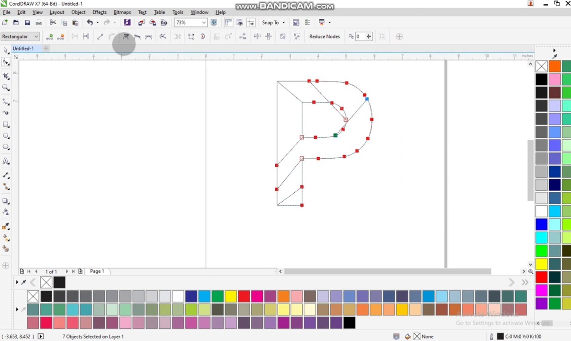The width and height of the screenshot is (571, 341).
Task: Select the Polygon tool
Action: coord(6,147)
